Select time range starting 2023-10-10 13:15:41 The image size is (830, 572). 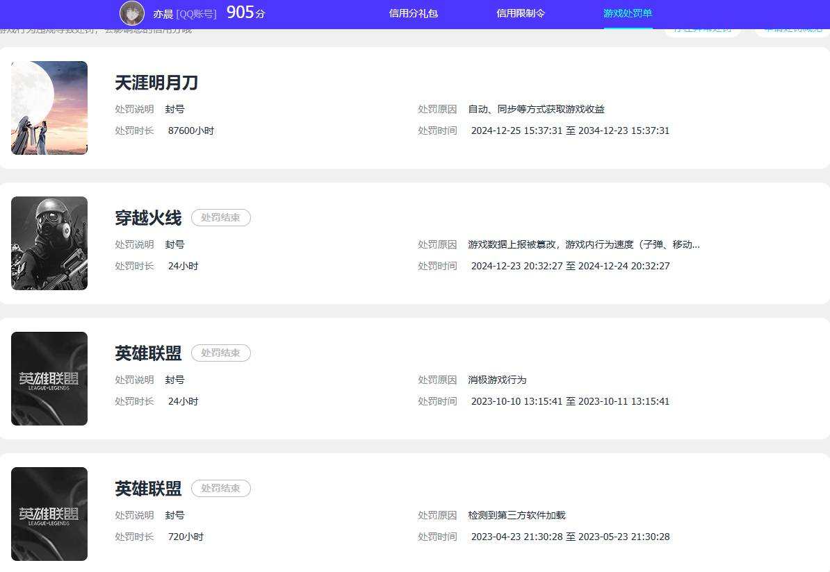570,401
